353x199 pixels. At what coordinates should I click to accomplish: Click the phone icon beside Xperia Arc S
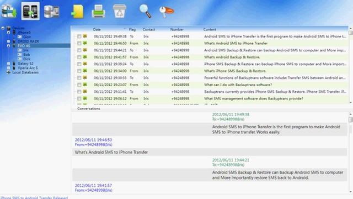pyautogui.click(x=14, y=68)
